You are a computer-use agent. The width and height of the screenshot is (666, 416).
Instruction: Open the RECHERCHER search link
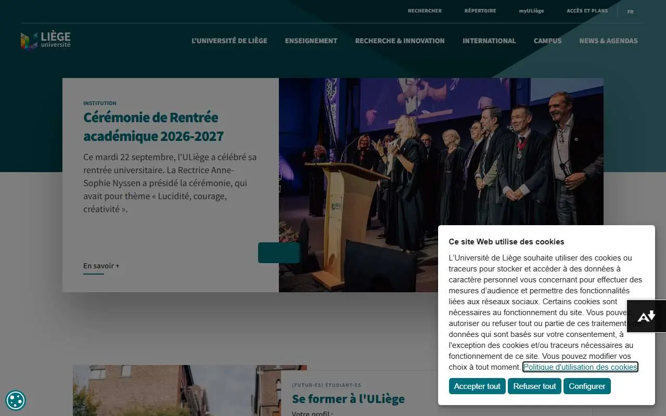point(425,11)
